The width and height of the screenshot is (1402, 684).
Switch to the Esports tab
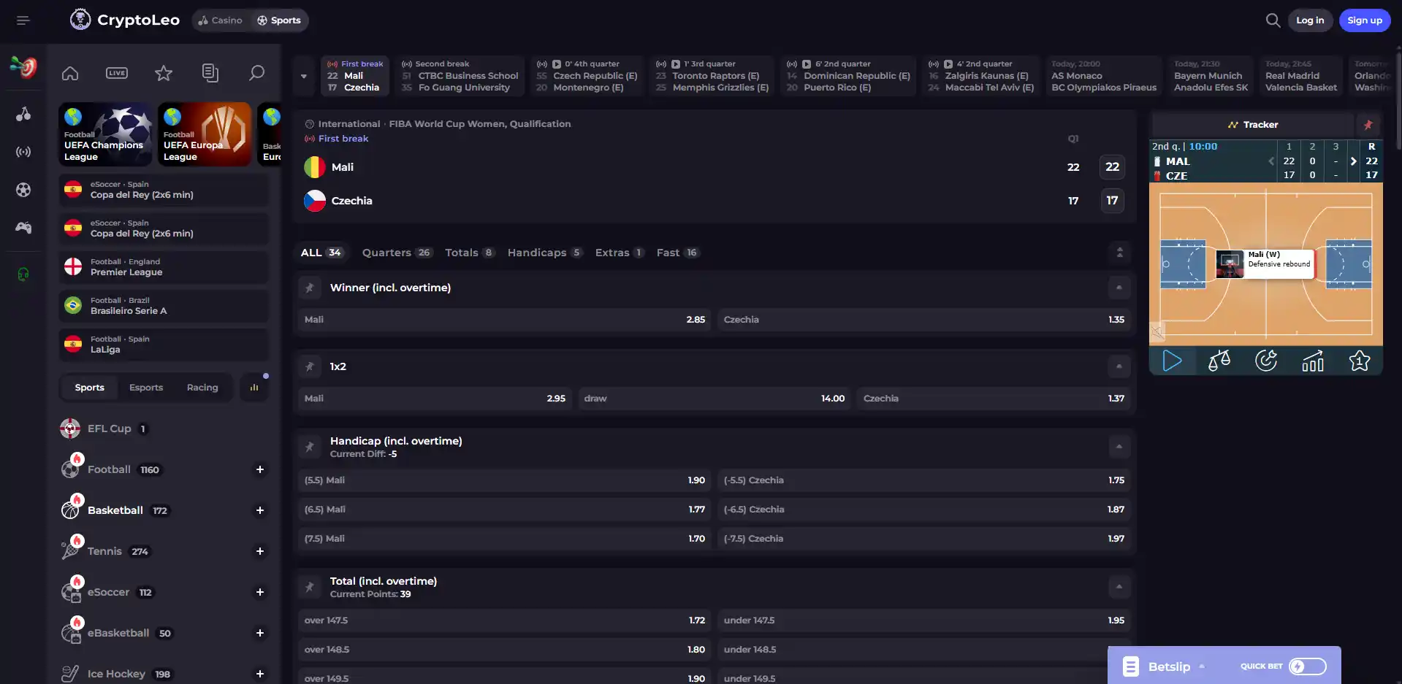point(146,388)
